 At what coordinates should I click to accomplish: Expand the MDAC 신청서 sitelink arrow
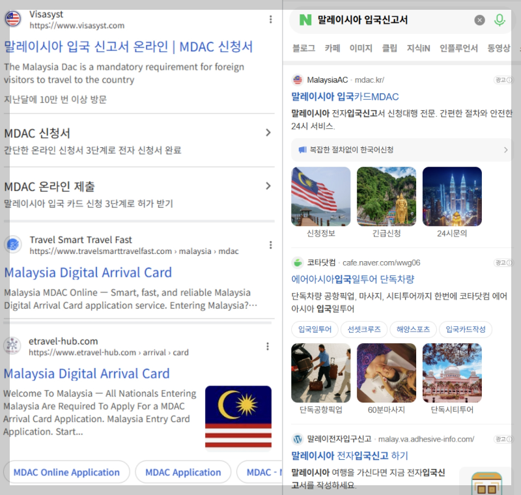[268, 133]
